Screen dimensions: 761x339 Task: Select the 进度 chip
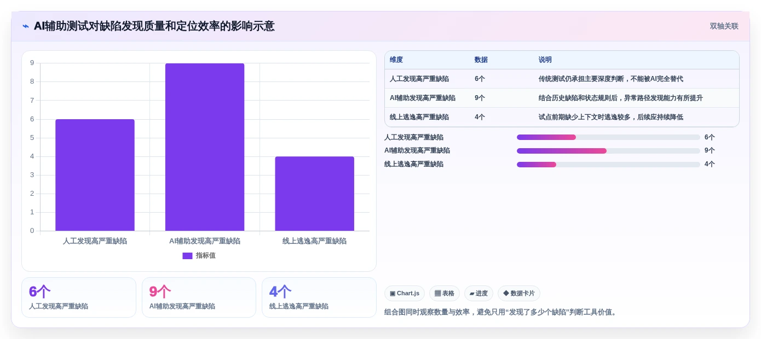coord(478,294)
